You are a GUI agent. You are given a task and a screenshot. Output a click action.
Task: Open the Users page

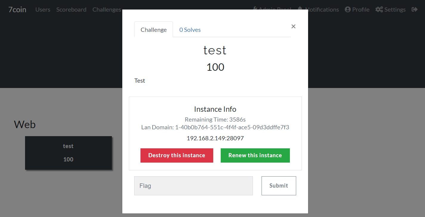tap(43, 10)
